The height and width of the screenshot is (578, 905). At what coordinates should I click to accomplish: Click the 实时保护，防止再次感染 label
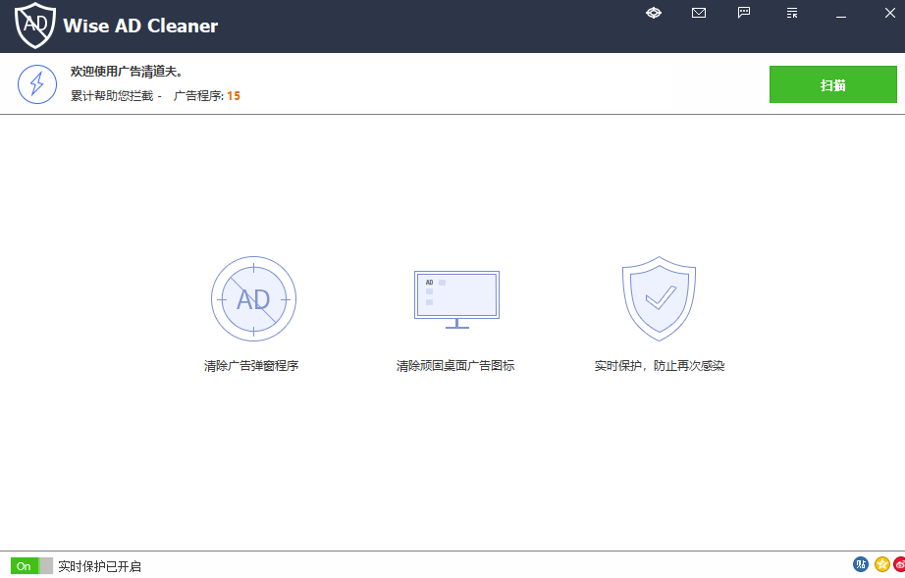pos(660,366)
